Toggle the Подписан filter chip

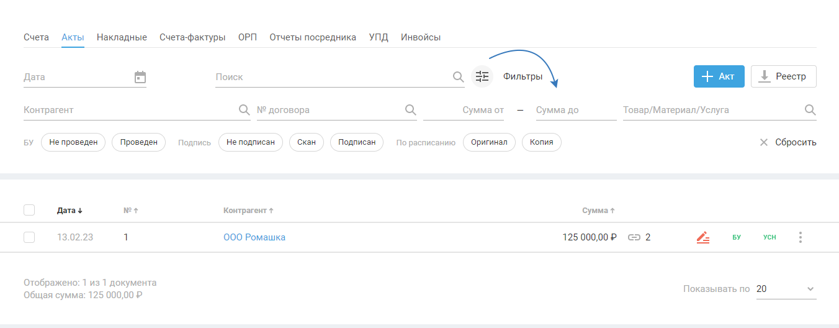tap(357, 142)
